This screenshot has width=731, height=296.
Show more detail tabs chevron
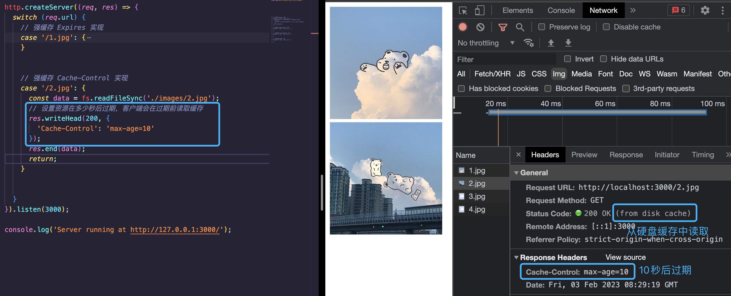point(728,154)
